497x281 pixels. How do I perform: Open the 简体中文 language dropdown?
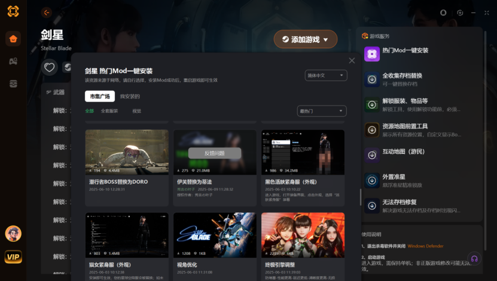tap(325, 76)
